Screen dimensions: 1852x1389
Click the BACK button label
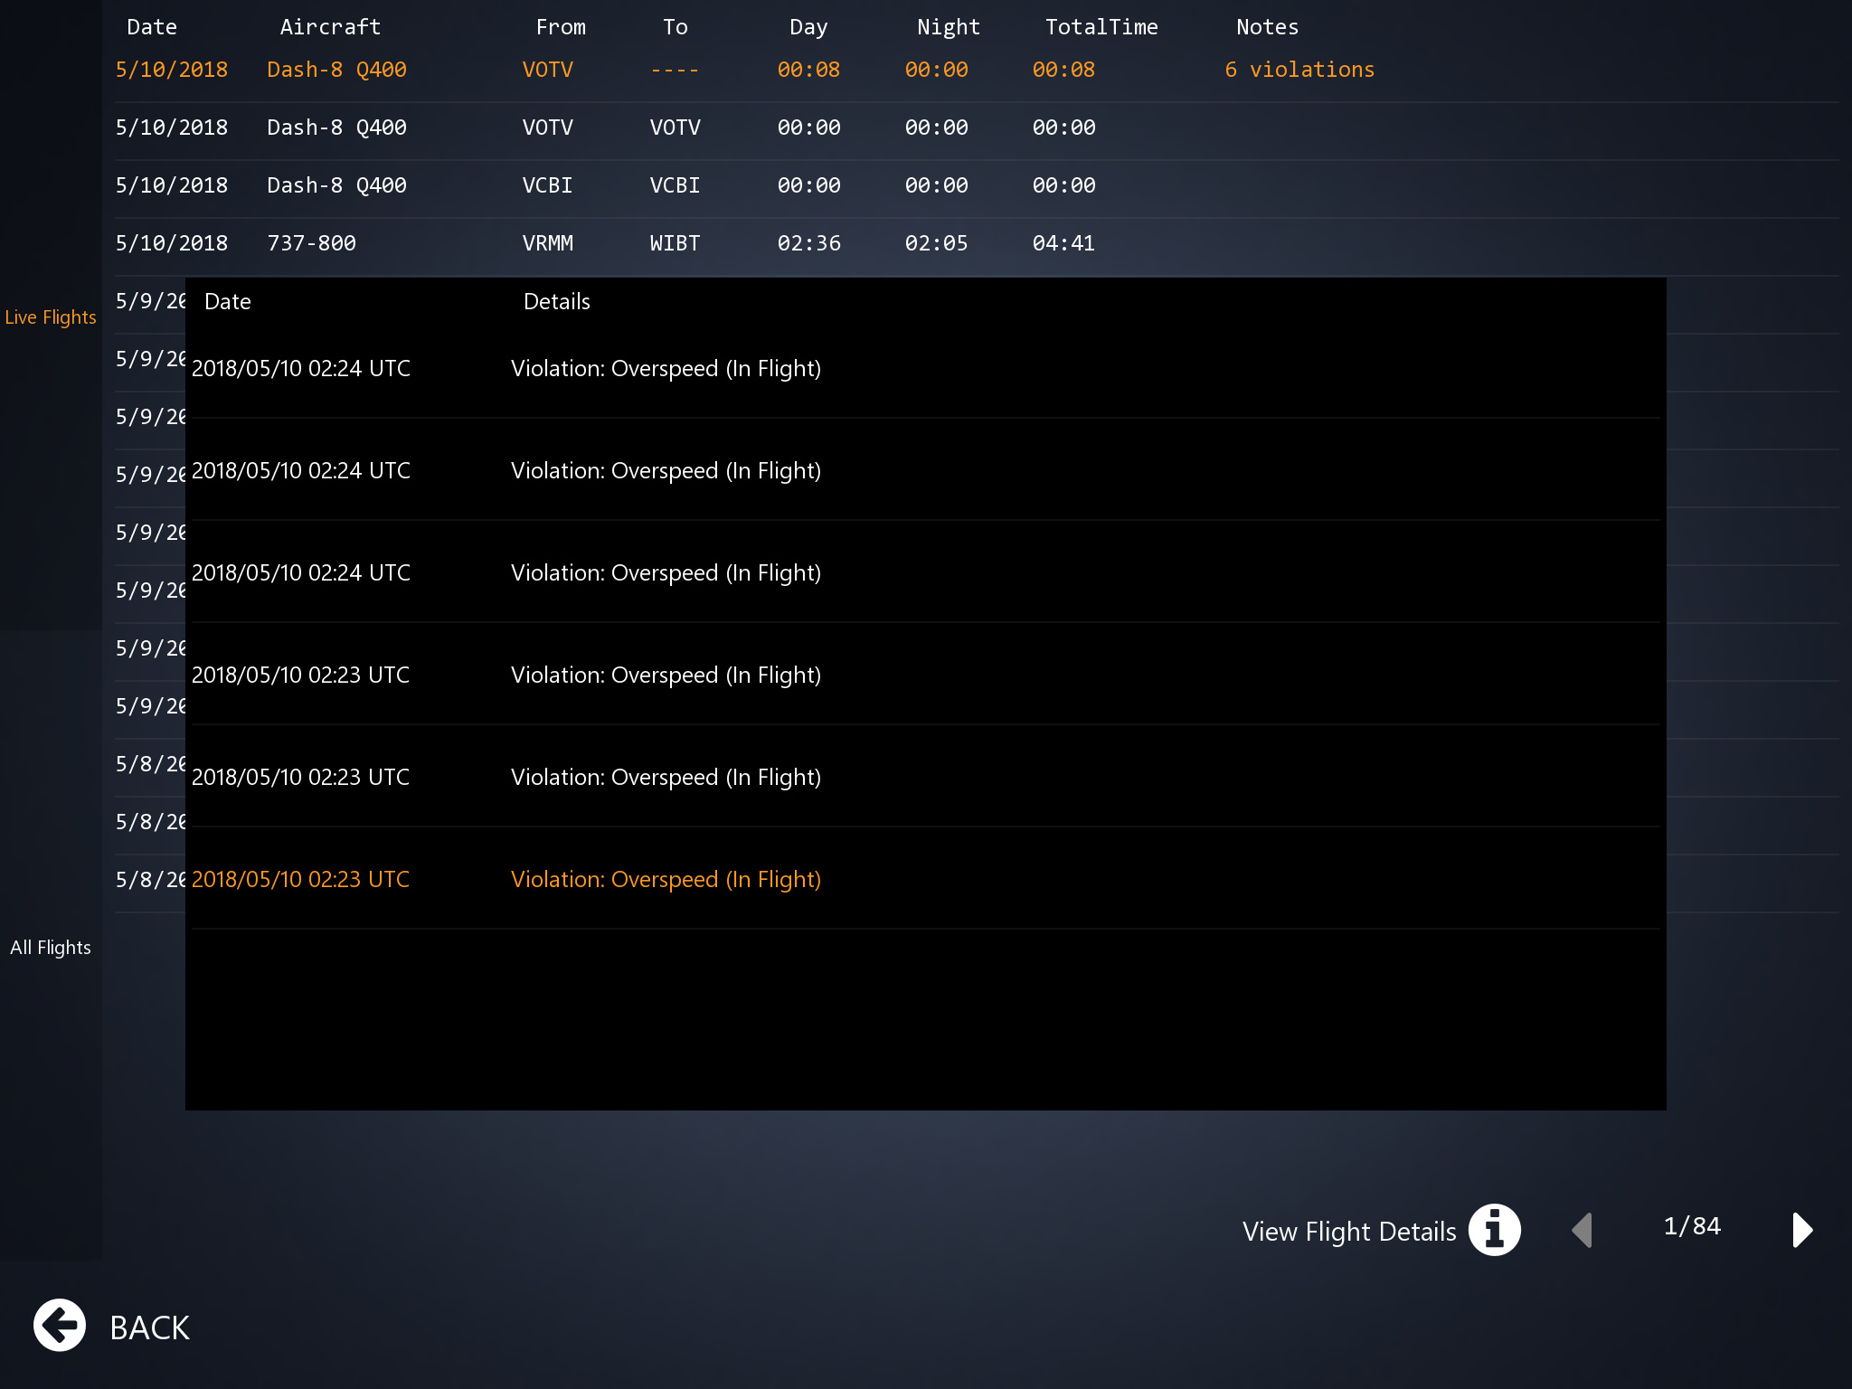(149, 1328)
